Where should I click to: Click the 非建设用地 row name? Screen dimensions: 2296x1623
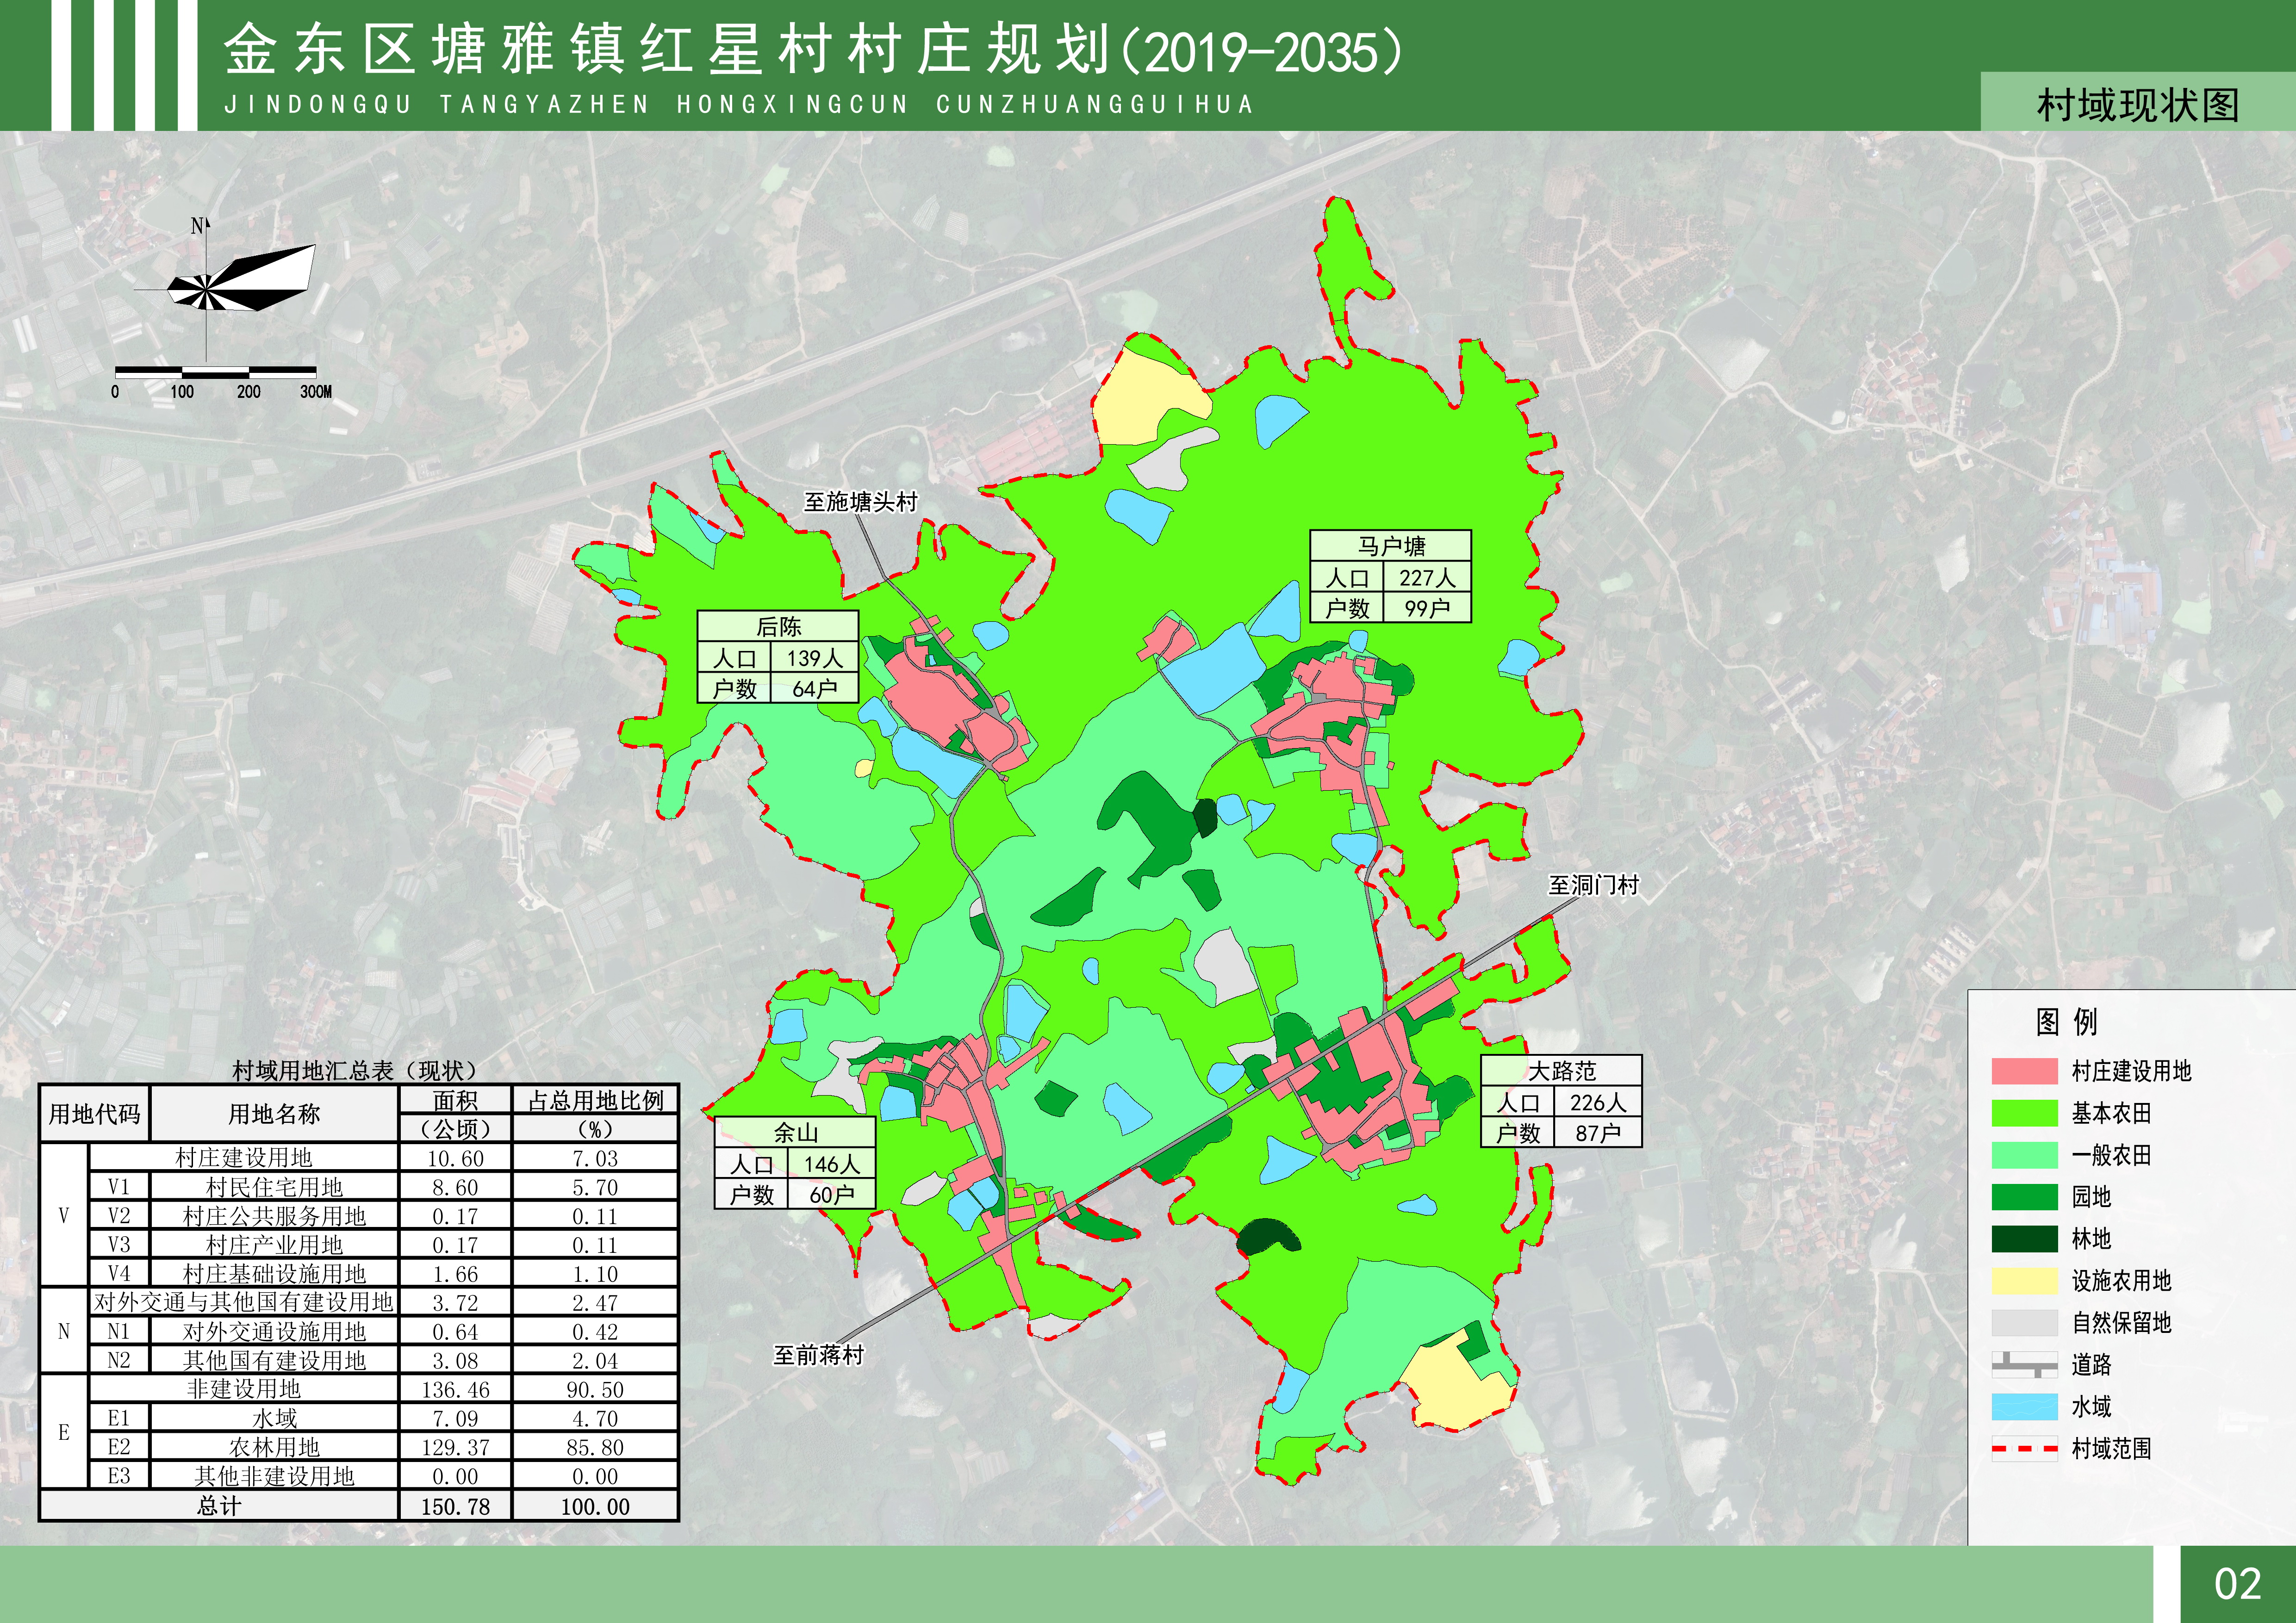click(244, 1389)
